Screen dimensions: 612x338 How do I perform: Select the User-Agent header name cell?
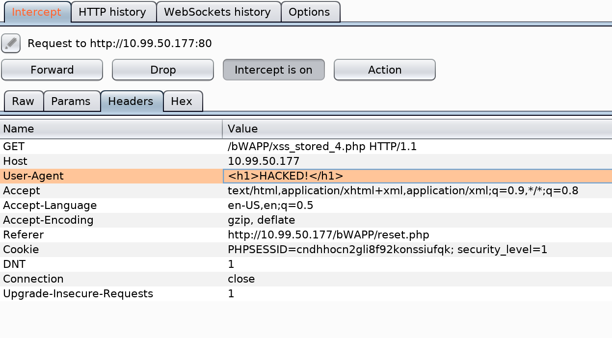(x=111, y=176)
